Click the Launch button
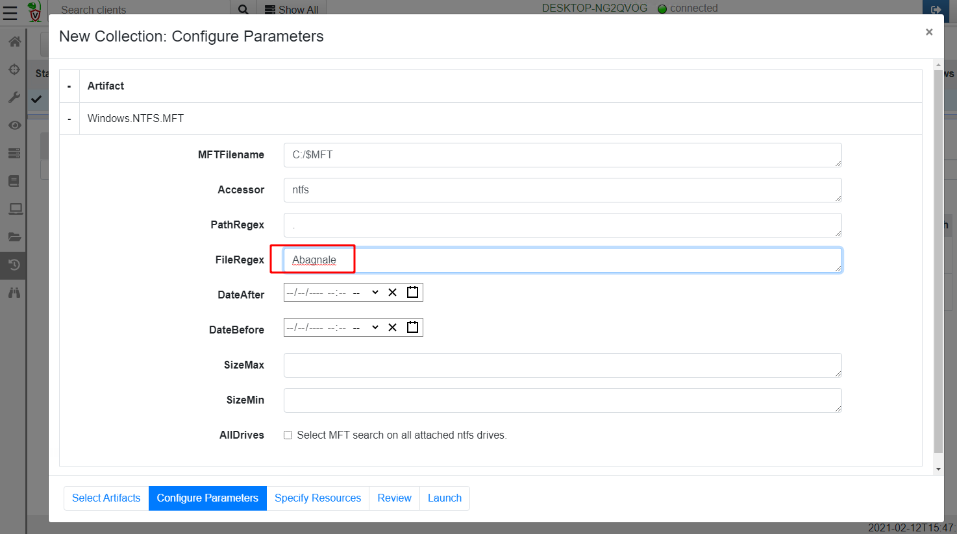The width and height of the screenshot is (957, 534). pyautogui.click(x=444, y=498)
